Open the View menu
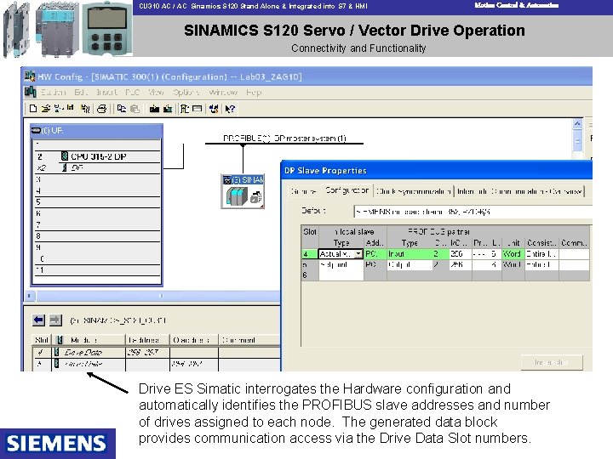The image size is (613, 459). (156, 93)
